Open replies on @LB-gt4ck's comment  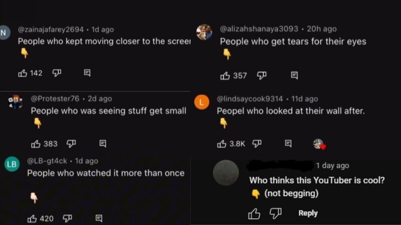[x=99, y=218]
